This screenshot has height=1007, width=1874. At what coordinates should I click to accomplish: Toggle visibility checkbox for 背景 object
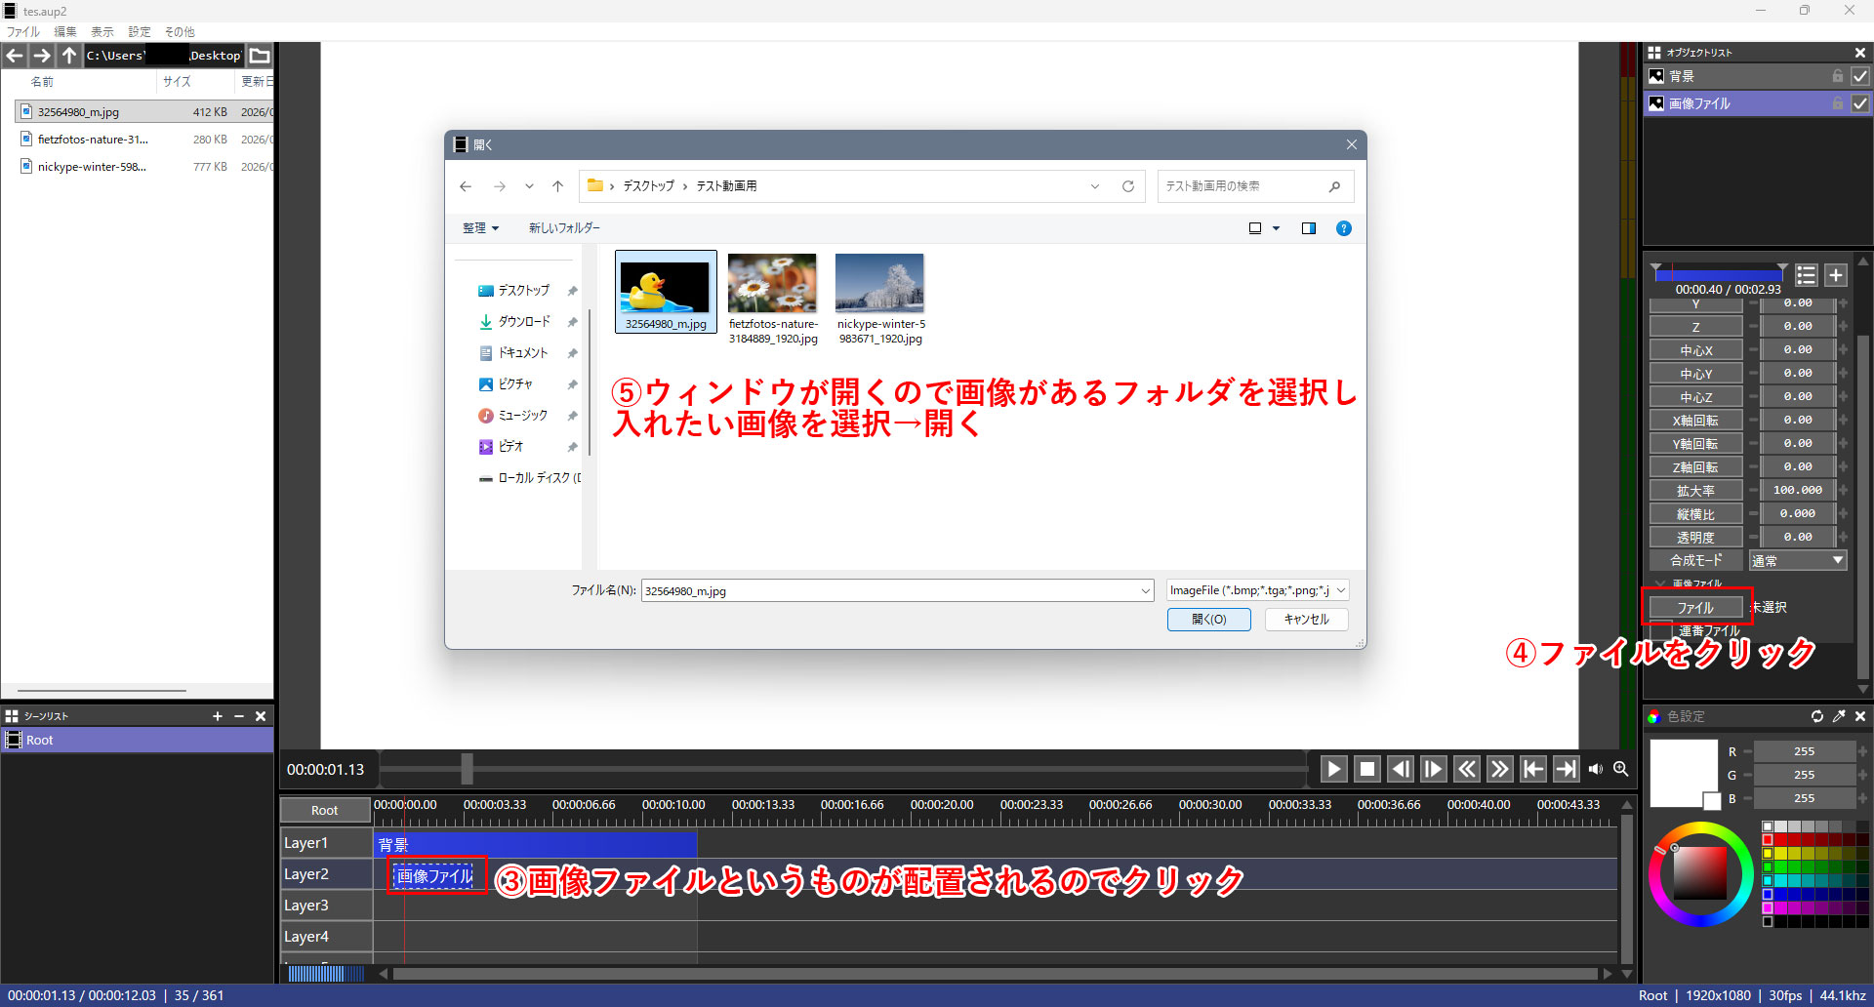coord(1860,76)
